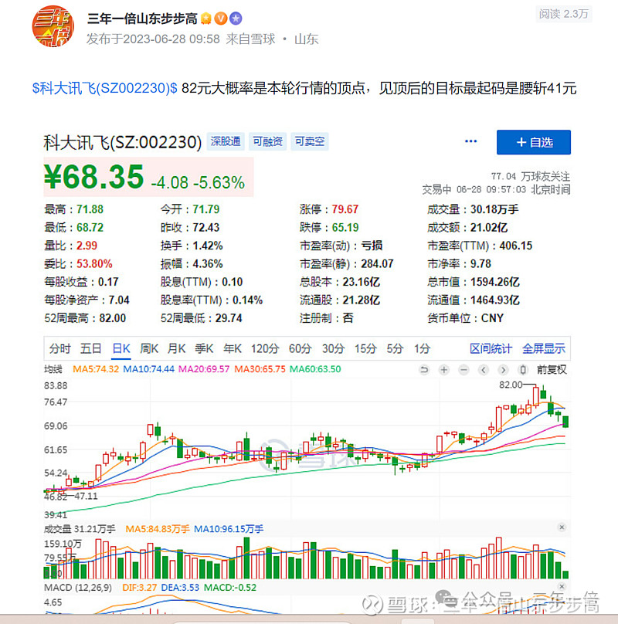
Task: Open the 前复权 adjustment dropdown
Action: [552, 370]
